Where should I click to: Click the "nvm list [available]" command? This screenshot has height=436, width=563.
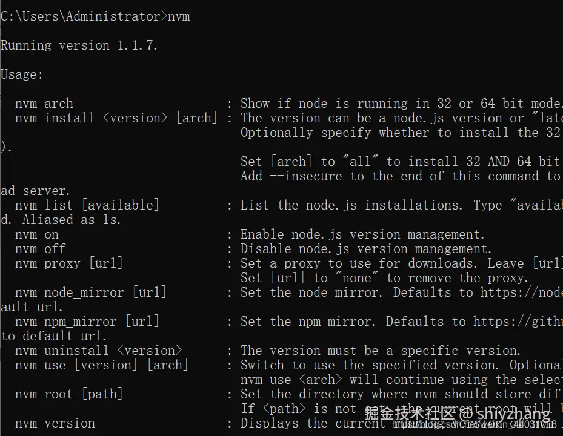[87, 205]
